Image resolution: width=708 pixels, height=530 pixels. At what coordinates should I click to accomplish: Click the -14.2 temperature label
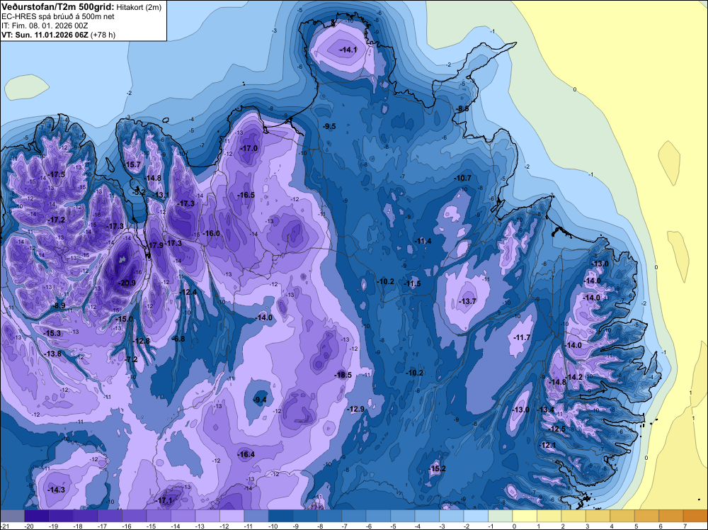[574, 377]
